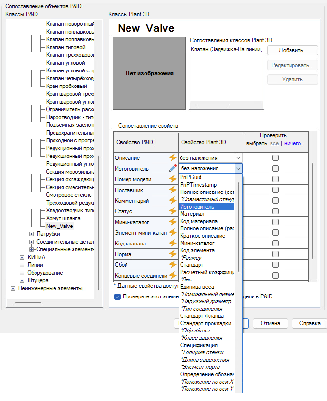
Task: Click the Справка button
Action: (309, 324)
